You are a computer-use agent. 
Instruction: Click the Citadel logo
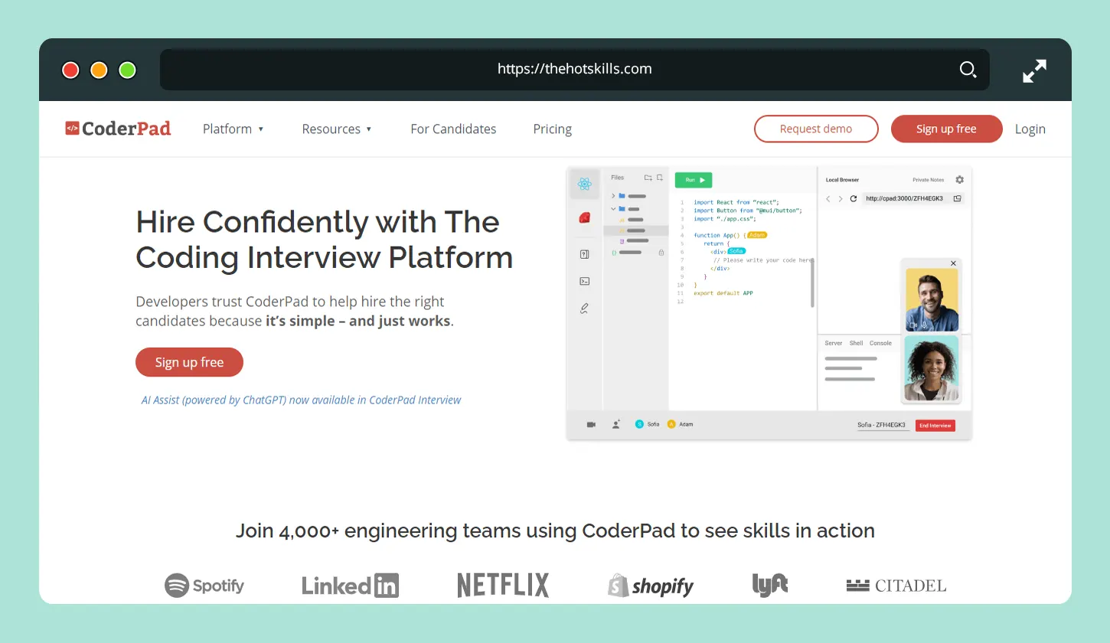coord(896,586)
